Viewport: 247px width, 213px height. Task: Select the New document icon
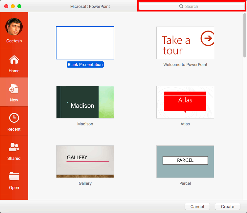pos(14,89)
